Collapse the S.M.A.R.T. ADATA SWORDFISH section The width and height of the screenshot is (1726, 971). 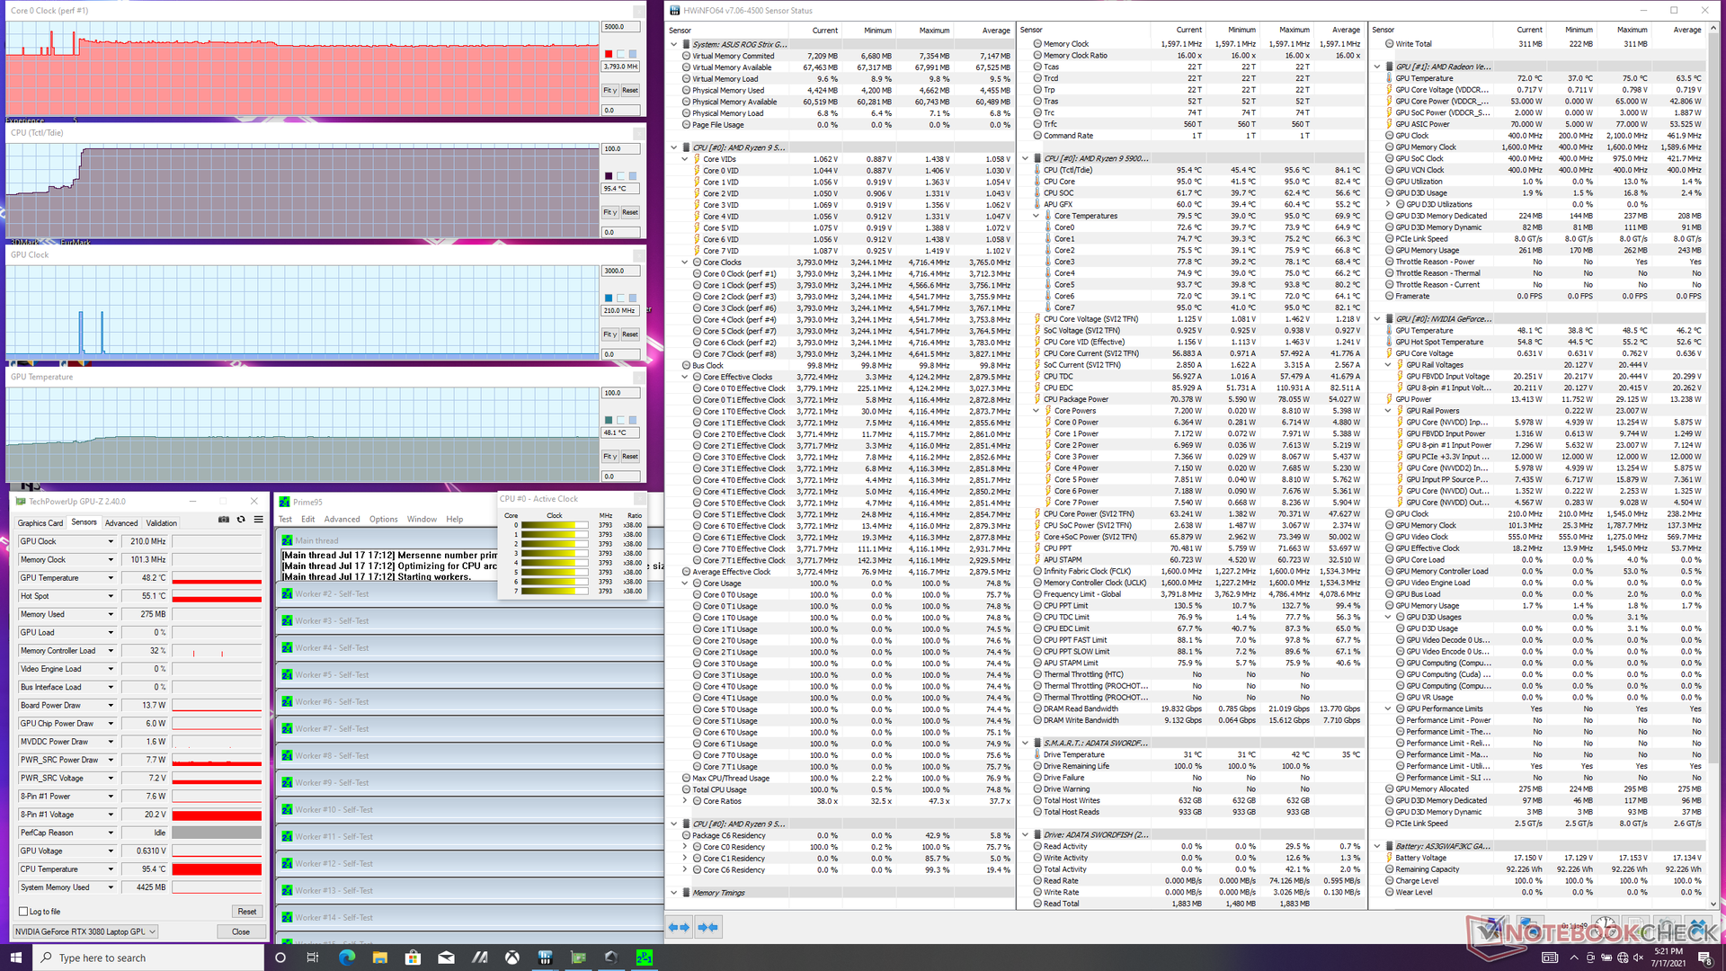click(x=1025, y=744)
